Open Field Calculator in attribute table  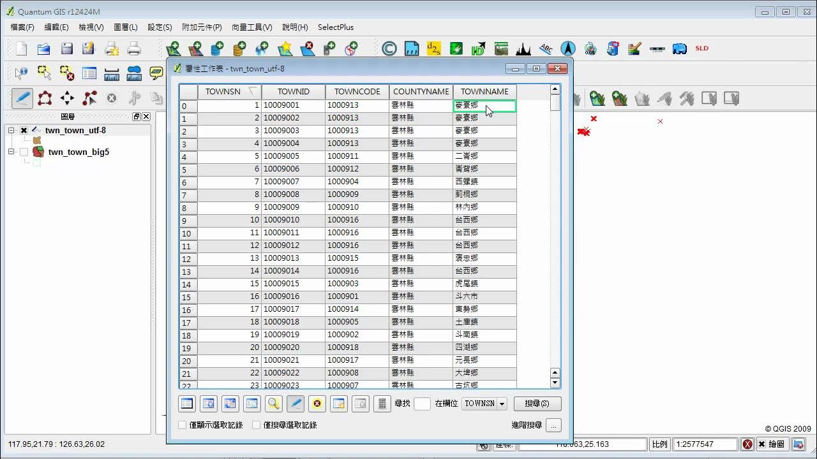coord(382,404)
